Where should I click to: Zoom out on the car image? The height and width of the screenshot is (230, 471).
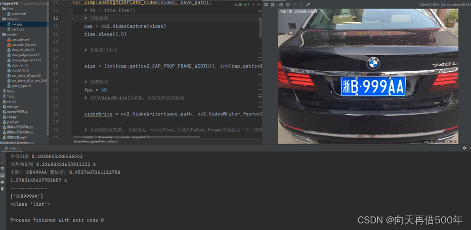(x=288, y=5)
